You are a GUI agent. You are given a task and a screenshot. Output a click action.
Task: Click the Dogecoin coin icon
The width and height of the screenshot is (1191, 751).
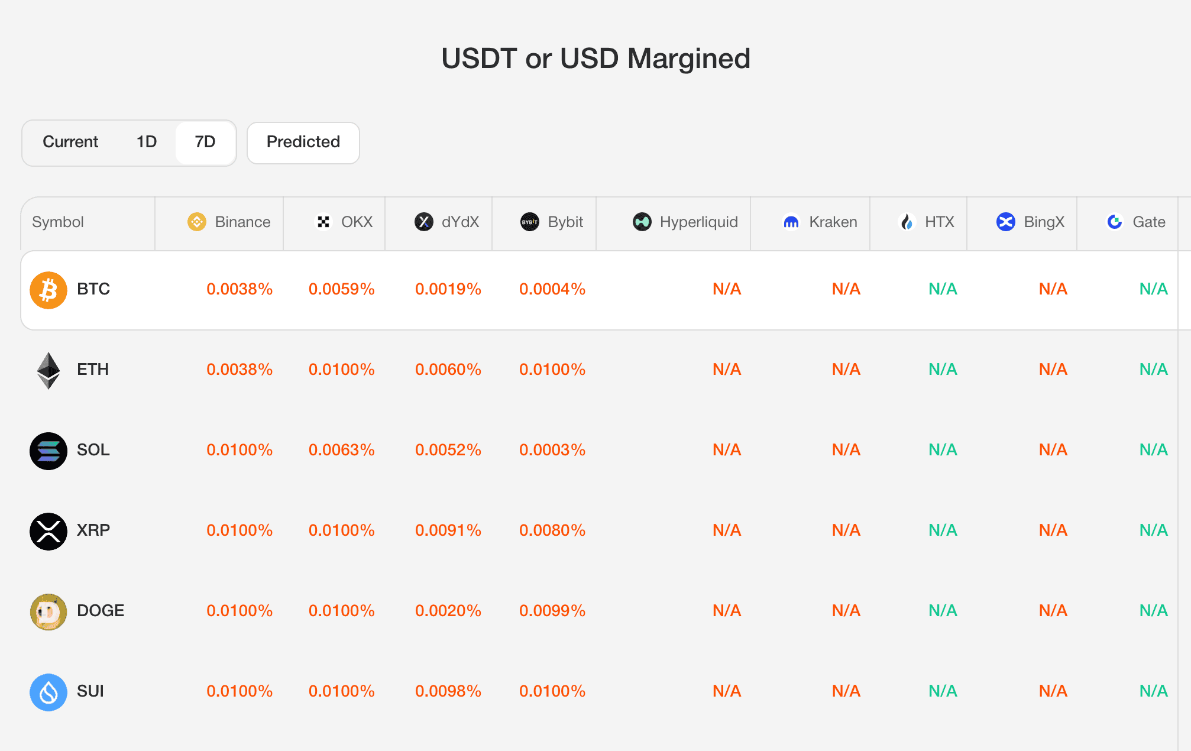(x=48, y=611)
